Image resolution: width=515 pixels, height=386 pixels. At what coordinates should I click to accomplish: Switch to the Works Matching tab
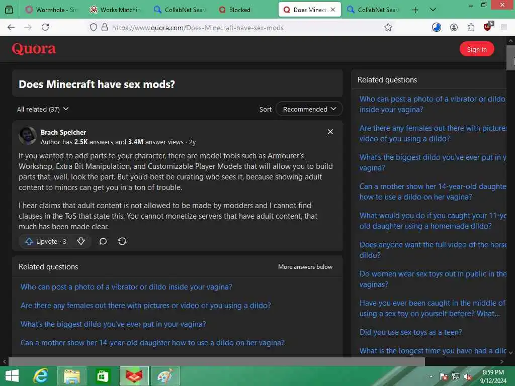pos(116,10)
